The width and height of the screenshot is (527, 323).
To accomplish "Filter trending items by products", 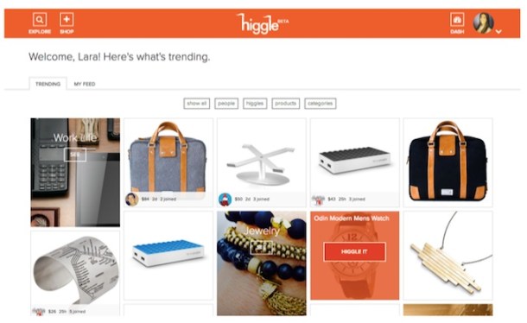I will pyautogui.click(x=286, y=104).
